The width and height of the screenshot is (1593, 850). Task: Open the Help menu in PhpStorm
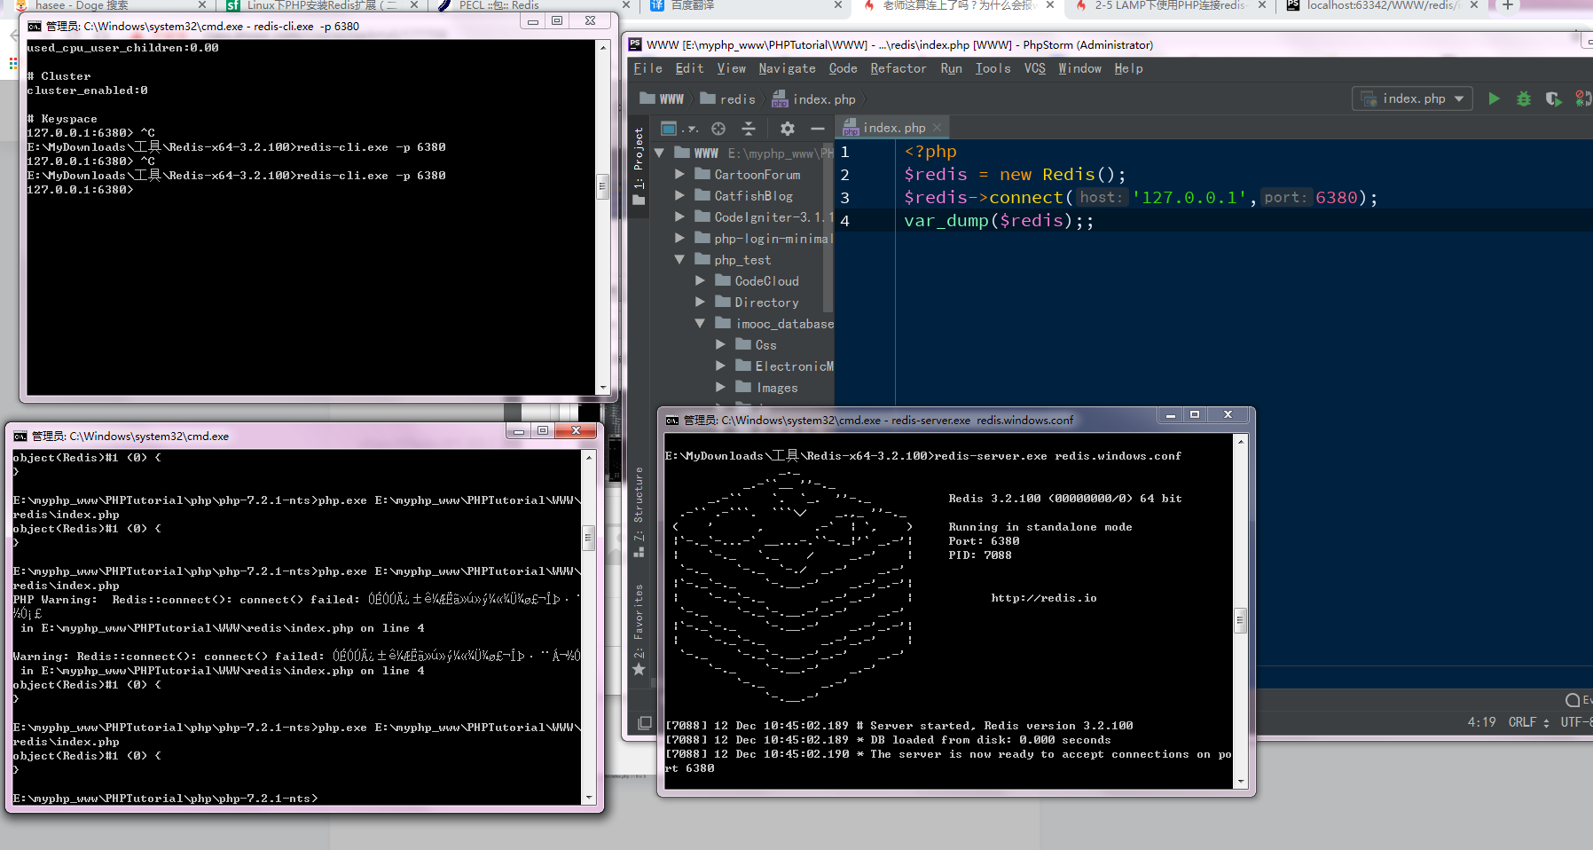tap(1128, 68)
